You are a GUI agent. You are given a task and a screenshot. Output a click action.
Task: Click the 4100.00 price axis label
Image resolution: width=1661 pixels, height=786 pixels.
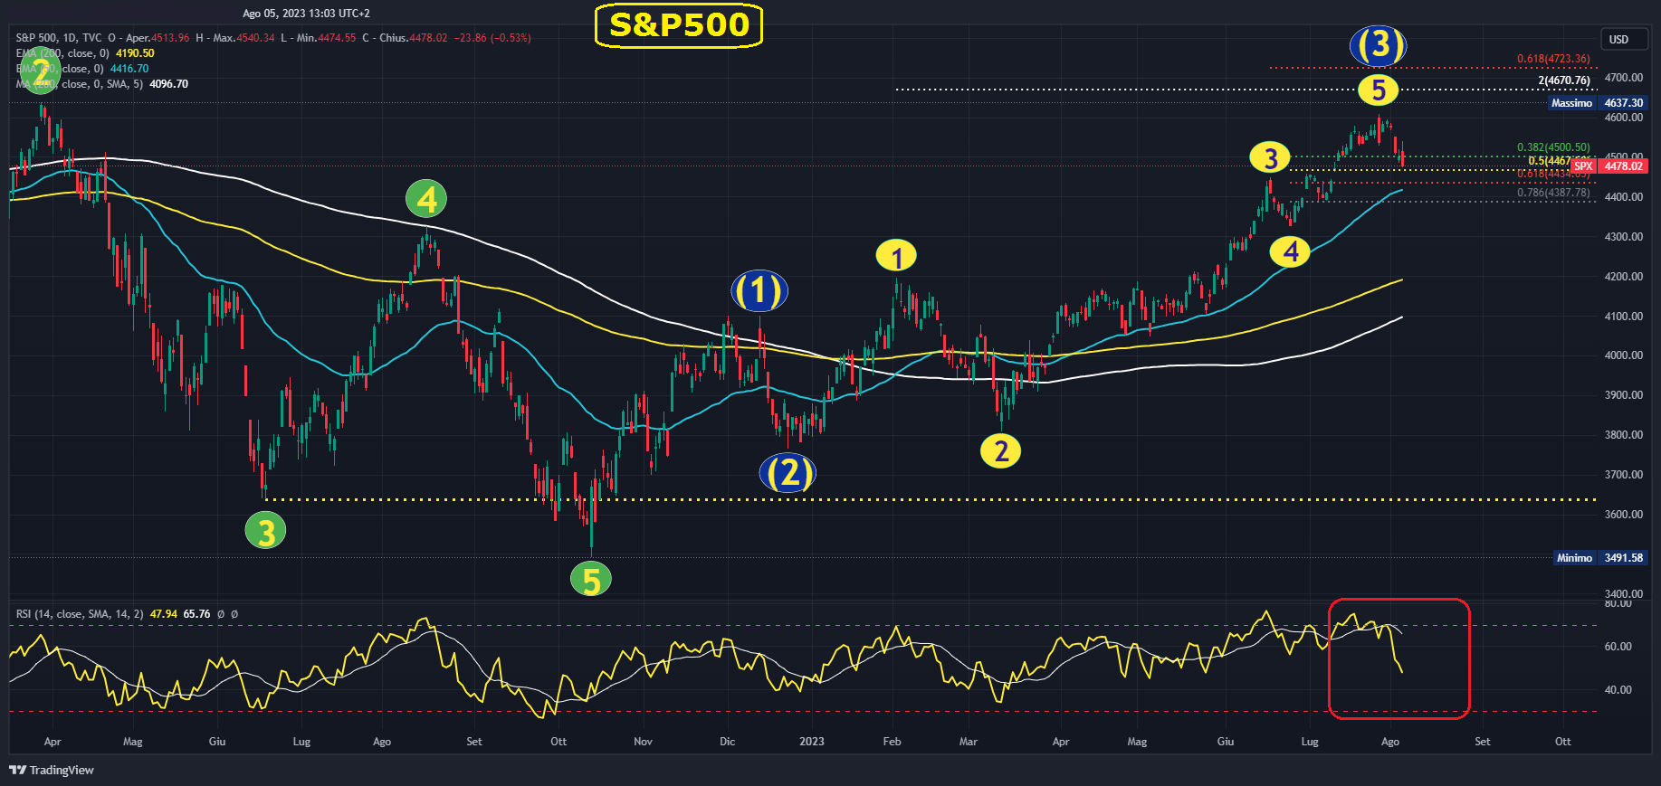coord(1623,317)
